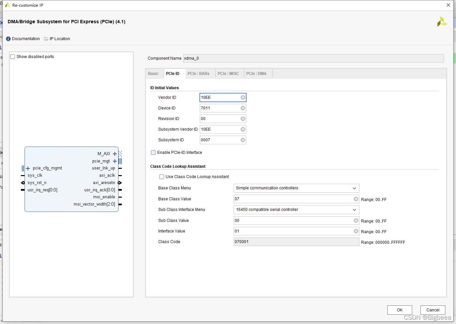Screen dimensions: 456x324
Task: Click the Component Name field
Action: [313, 58]
